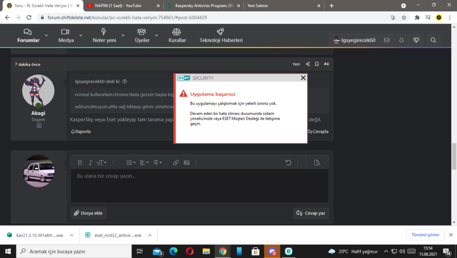The width and height of the screenshot is (457, 258).
Task: Open Windows Start menu
Action: click(x=8, y=251)
